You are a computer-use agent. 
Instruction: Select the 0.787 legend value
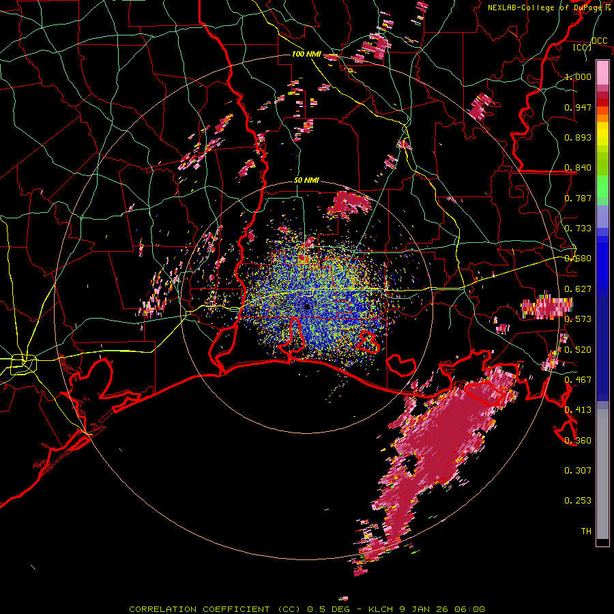coord(578,198)
